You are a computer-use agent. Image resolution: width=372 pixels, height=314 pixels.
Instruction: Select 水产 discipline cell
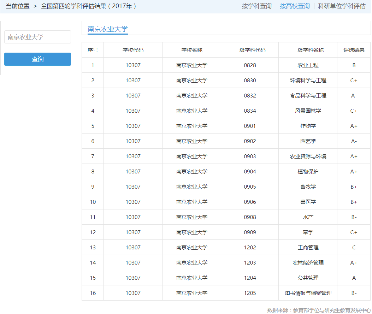308,217
